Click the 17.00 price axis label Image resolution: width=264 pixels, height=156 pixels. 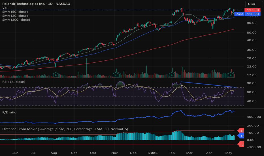252,75
